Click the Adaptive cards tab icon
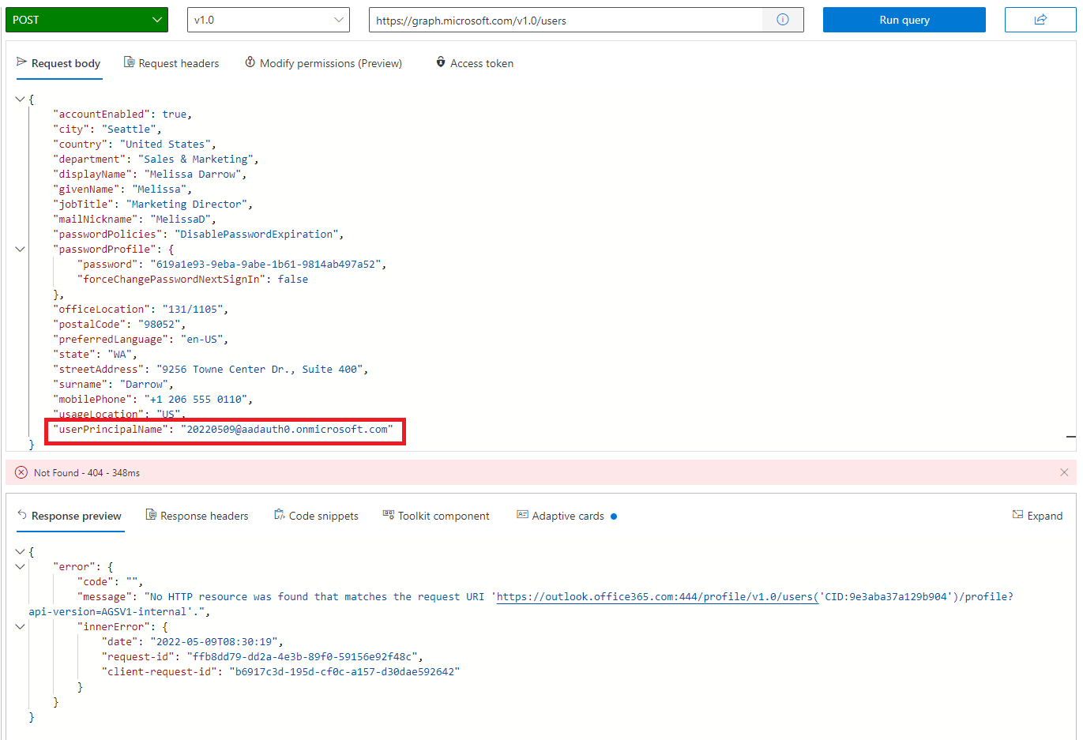Image resolution: width=1083 pixels, height=740 pixels. coord(522,515)
